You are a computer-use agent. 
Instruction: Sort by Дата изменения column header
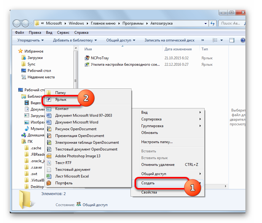click(x=178, y=49)
